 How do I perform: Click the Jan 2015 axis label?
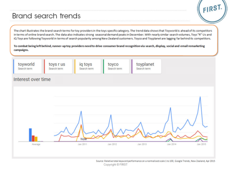pyautogui.click(x=201, y=144)
